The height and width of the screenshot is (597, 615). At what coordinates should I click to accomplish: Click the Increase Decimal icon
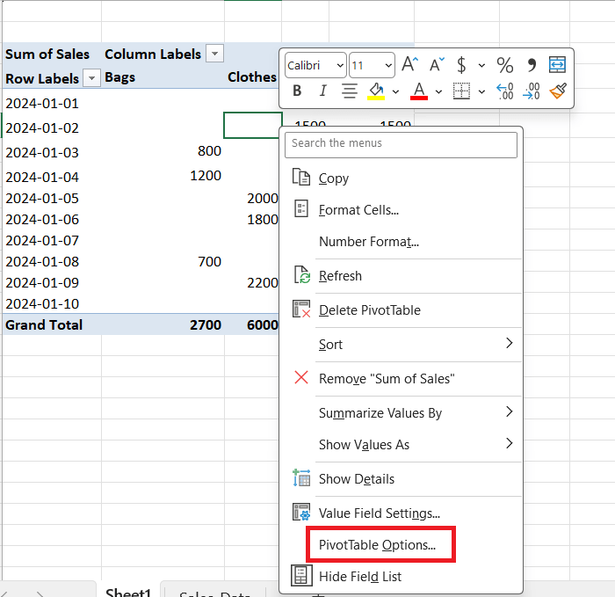505,91
